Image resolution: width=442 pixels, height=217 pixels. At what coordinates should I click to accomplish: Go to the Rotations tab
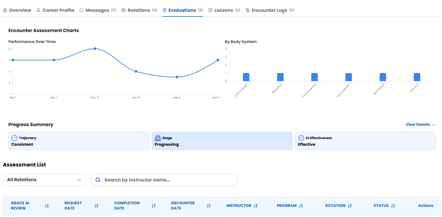coord(139,10)
